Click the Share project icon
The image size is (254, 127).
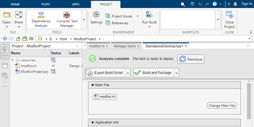pos(19,15)
